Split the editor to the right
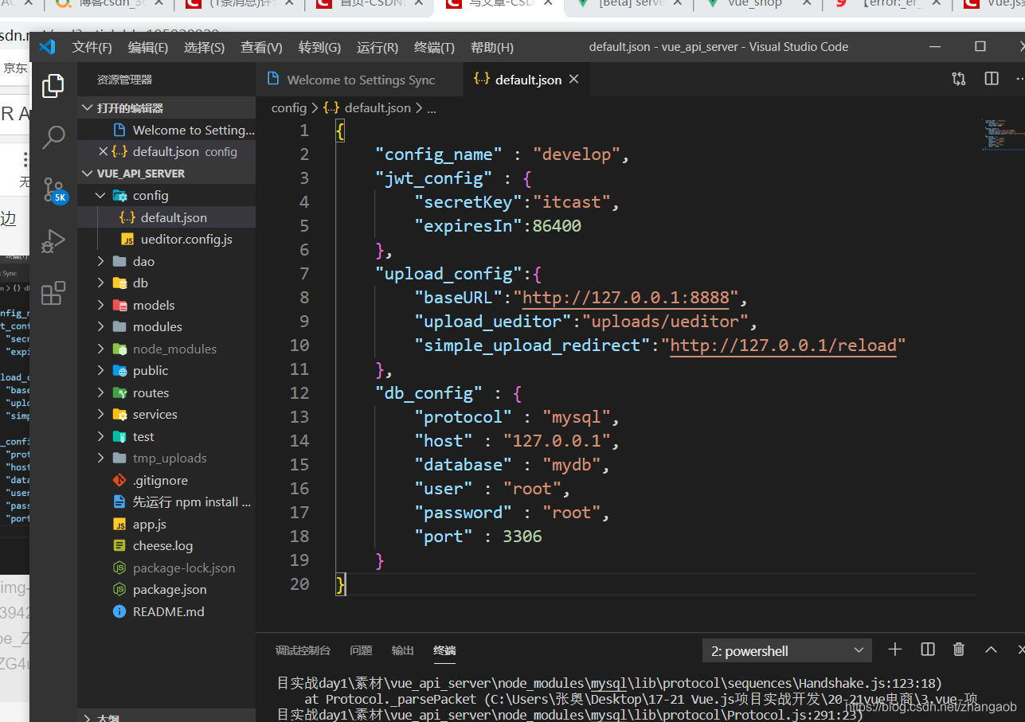The height and width of the screenshot is (722, 1025). (992, 79)
